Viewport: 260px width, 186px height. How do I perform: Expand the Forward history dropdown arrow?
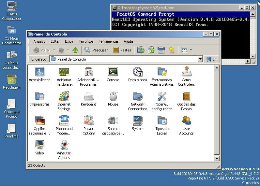[x=68, y=50]
